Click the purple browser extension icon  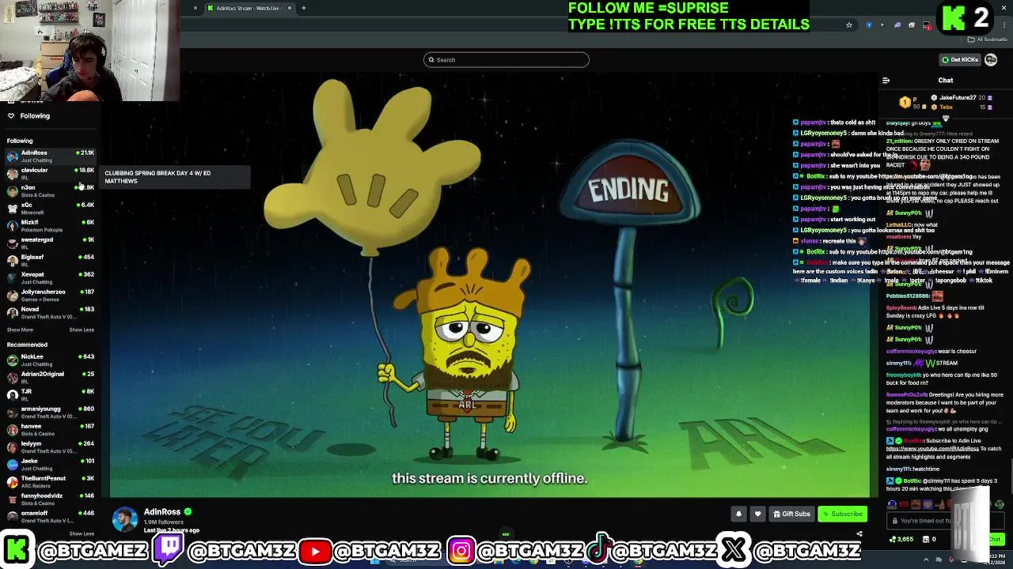(897, 25)
